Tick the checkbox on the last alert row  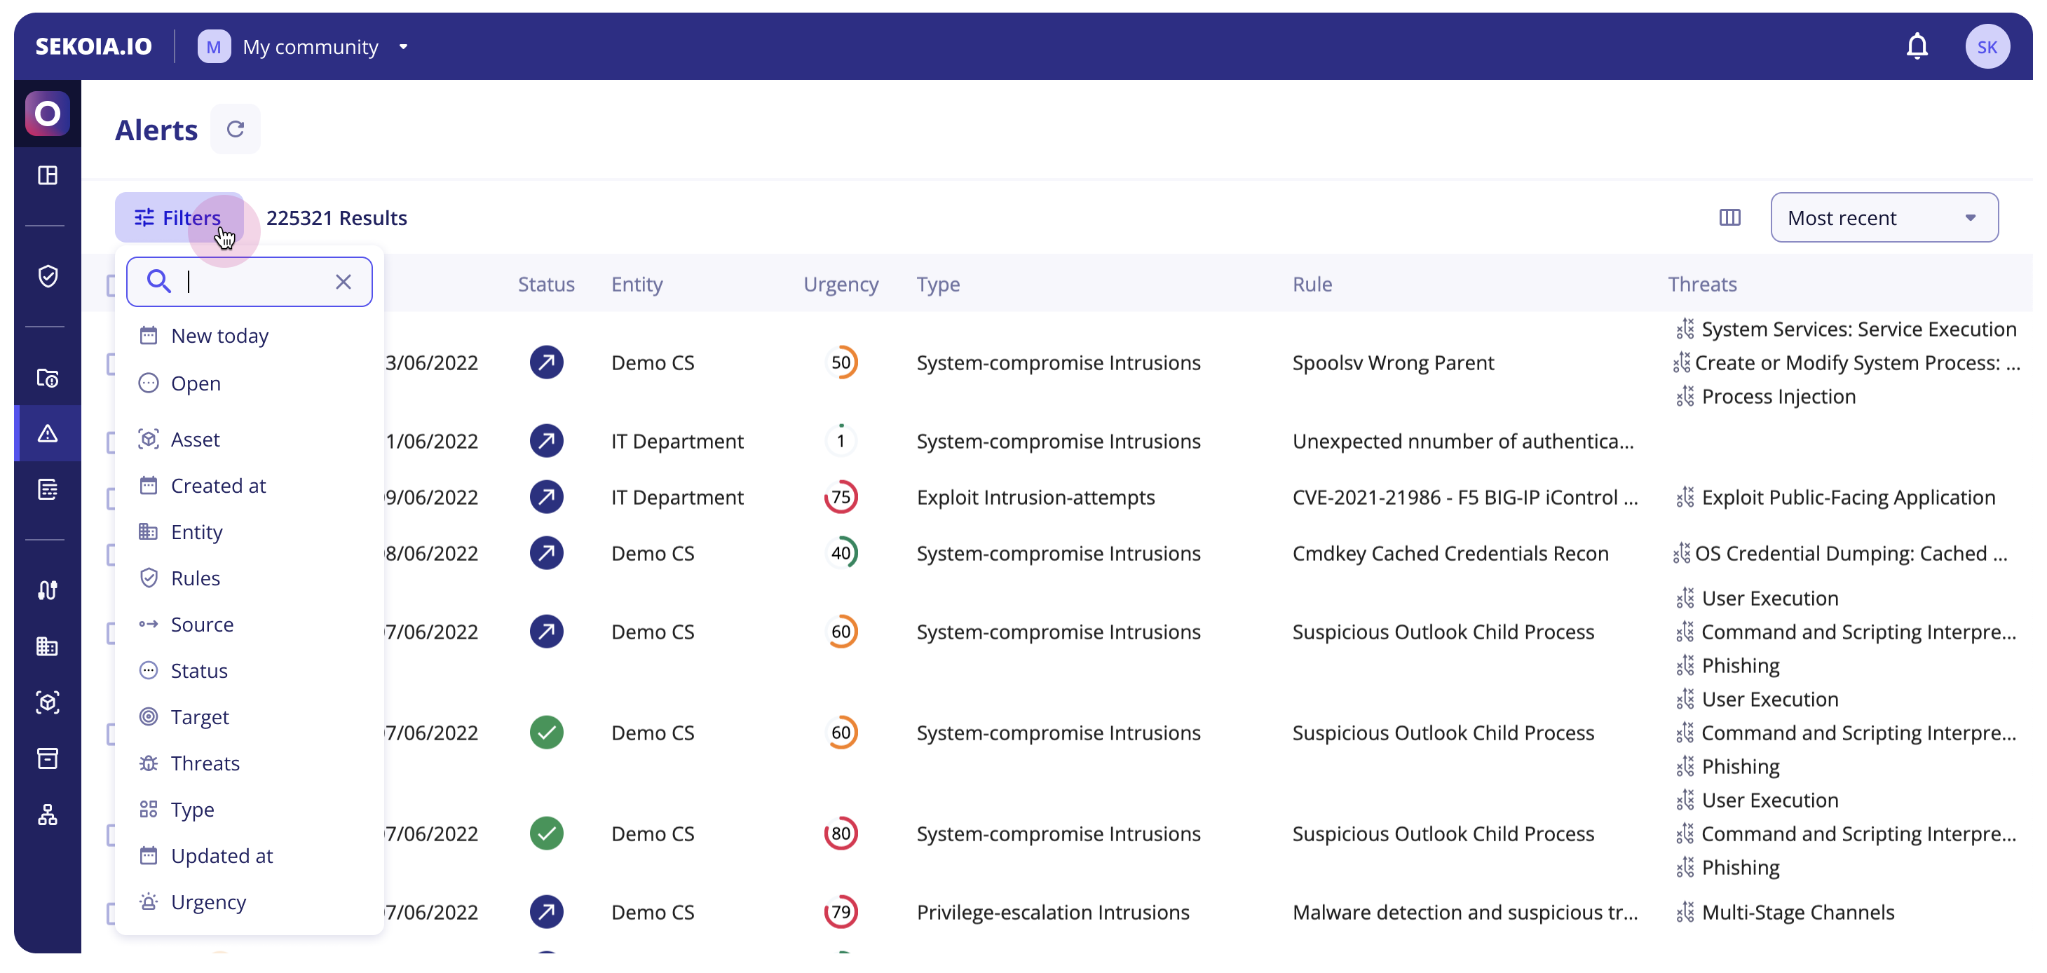coord(111,913)
